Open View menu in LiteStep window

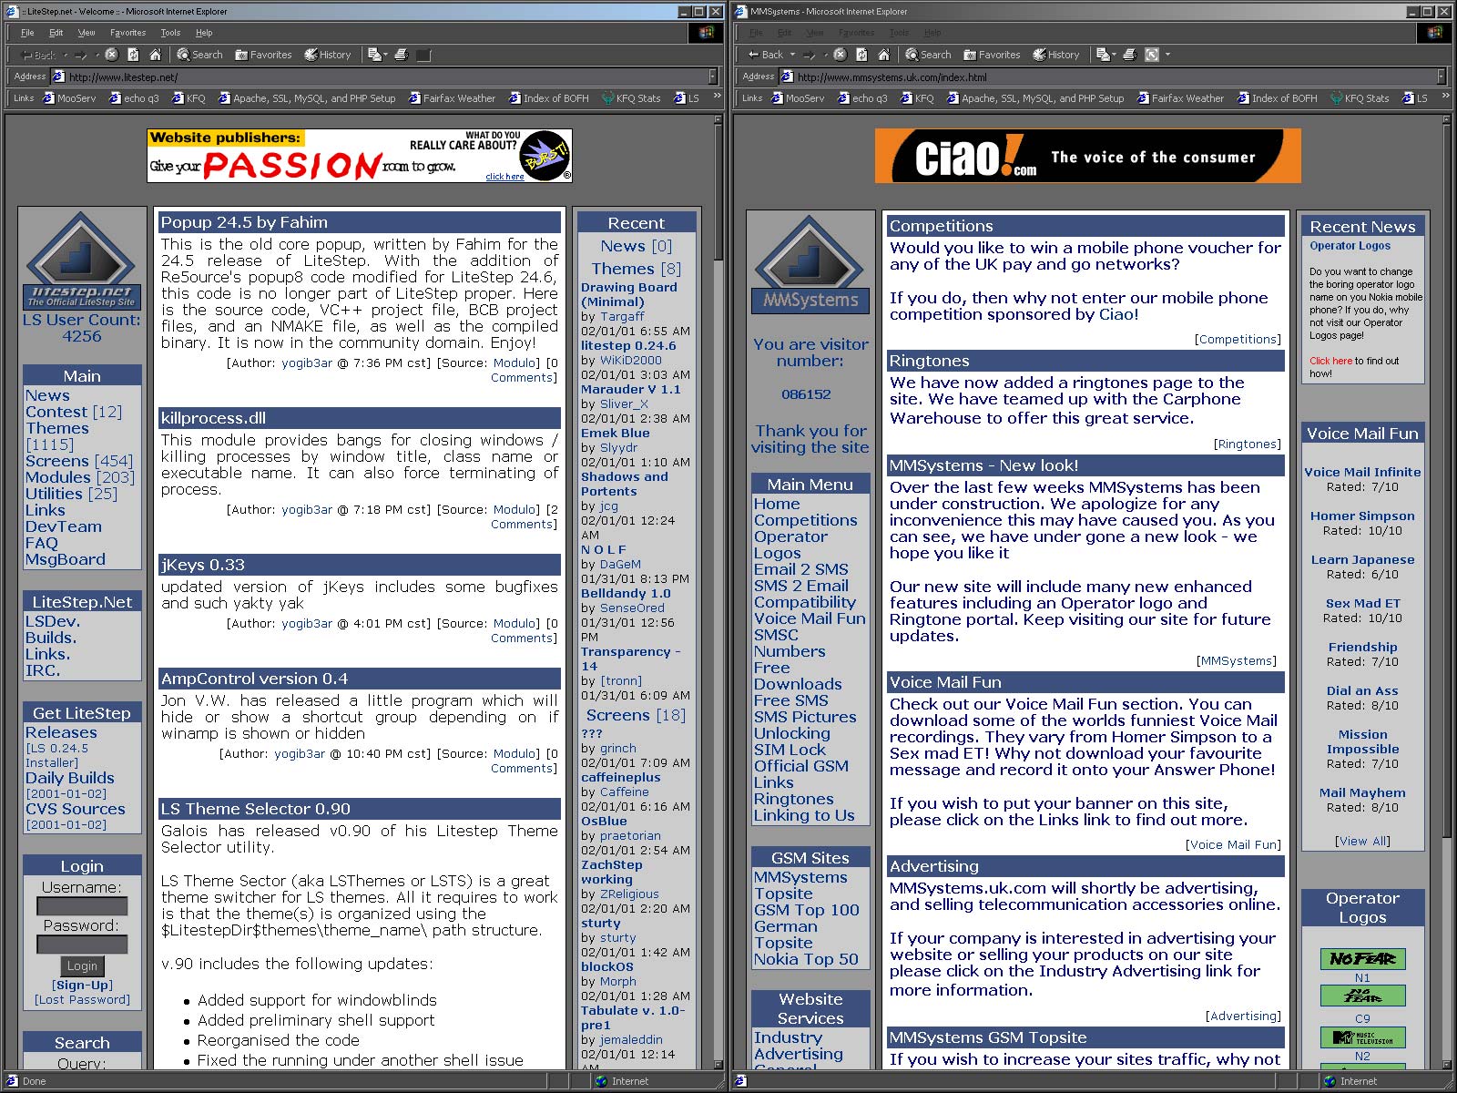coord(87,33)
